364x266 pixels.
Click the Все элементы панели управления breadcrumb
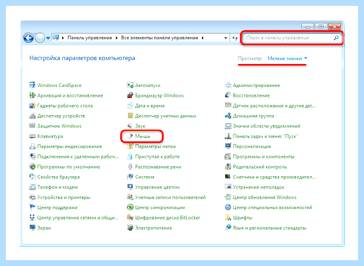click(x=160, y=38)
